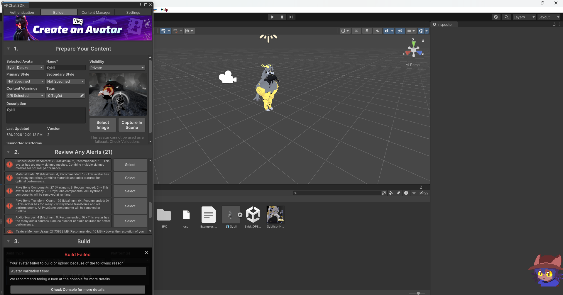Click the Search by Import Log Type icon
Screen dimensions: 563x295
pyautogui.click(x=406, y=193)
